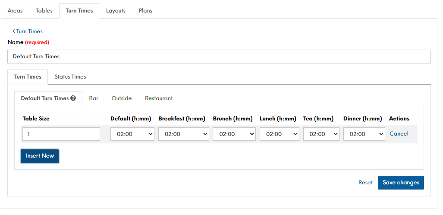The image size is (443, 215).
Task: Open the Outside area tab
Action: 121,98
